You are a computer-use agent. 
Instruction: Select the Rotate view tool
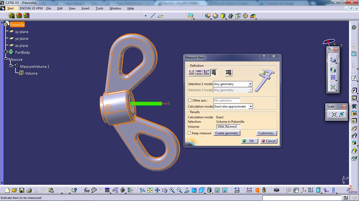click(165, 190)
